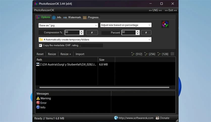Click the Exit menu item
Screen dimensions: 211x122
171,10
